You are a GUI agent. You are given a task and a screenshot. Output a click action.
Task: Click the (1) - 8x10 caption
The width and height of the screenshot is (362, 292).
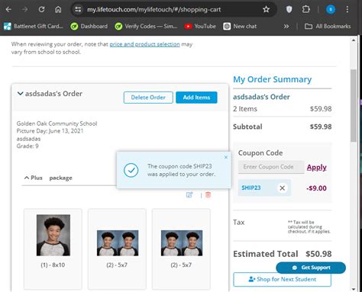[x=53, y=265]
